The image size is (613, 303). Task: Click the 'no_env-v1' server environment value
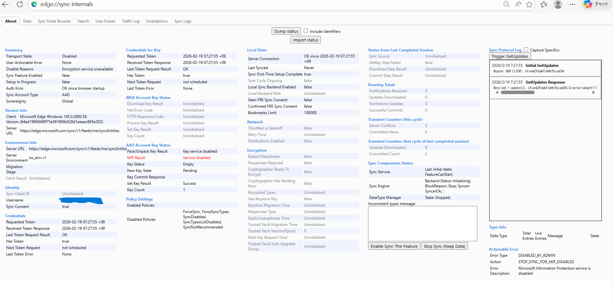[x=38, y=158]
